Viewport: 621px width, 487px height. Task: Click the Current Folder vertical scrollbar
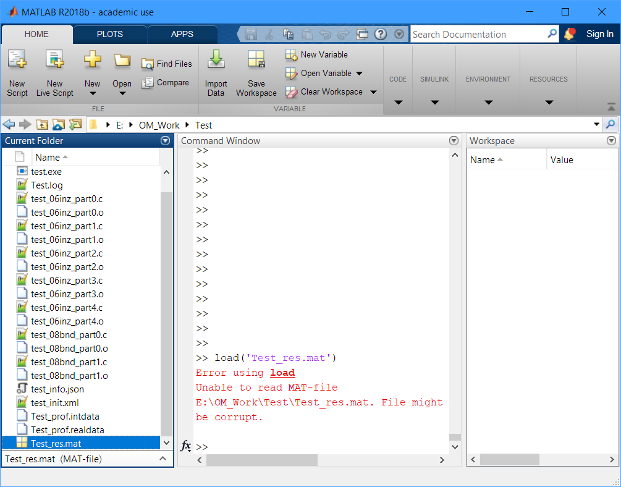[166, 313]
